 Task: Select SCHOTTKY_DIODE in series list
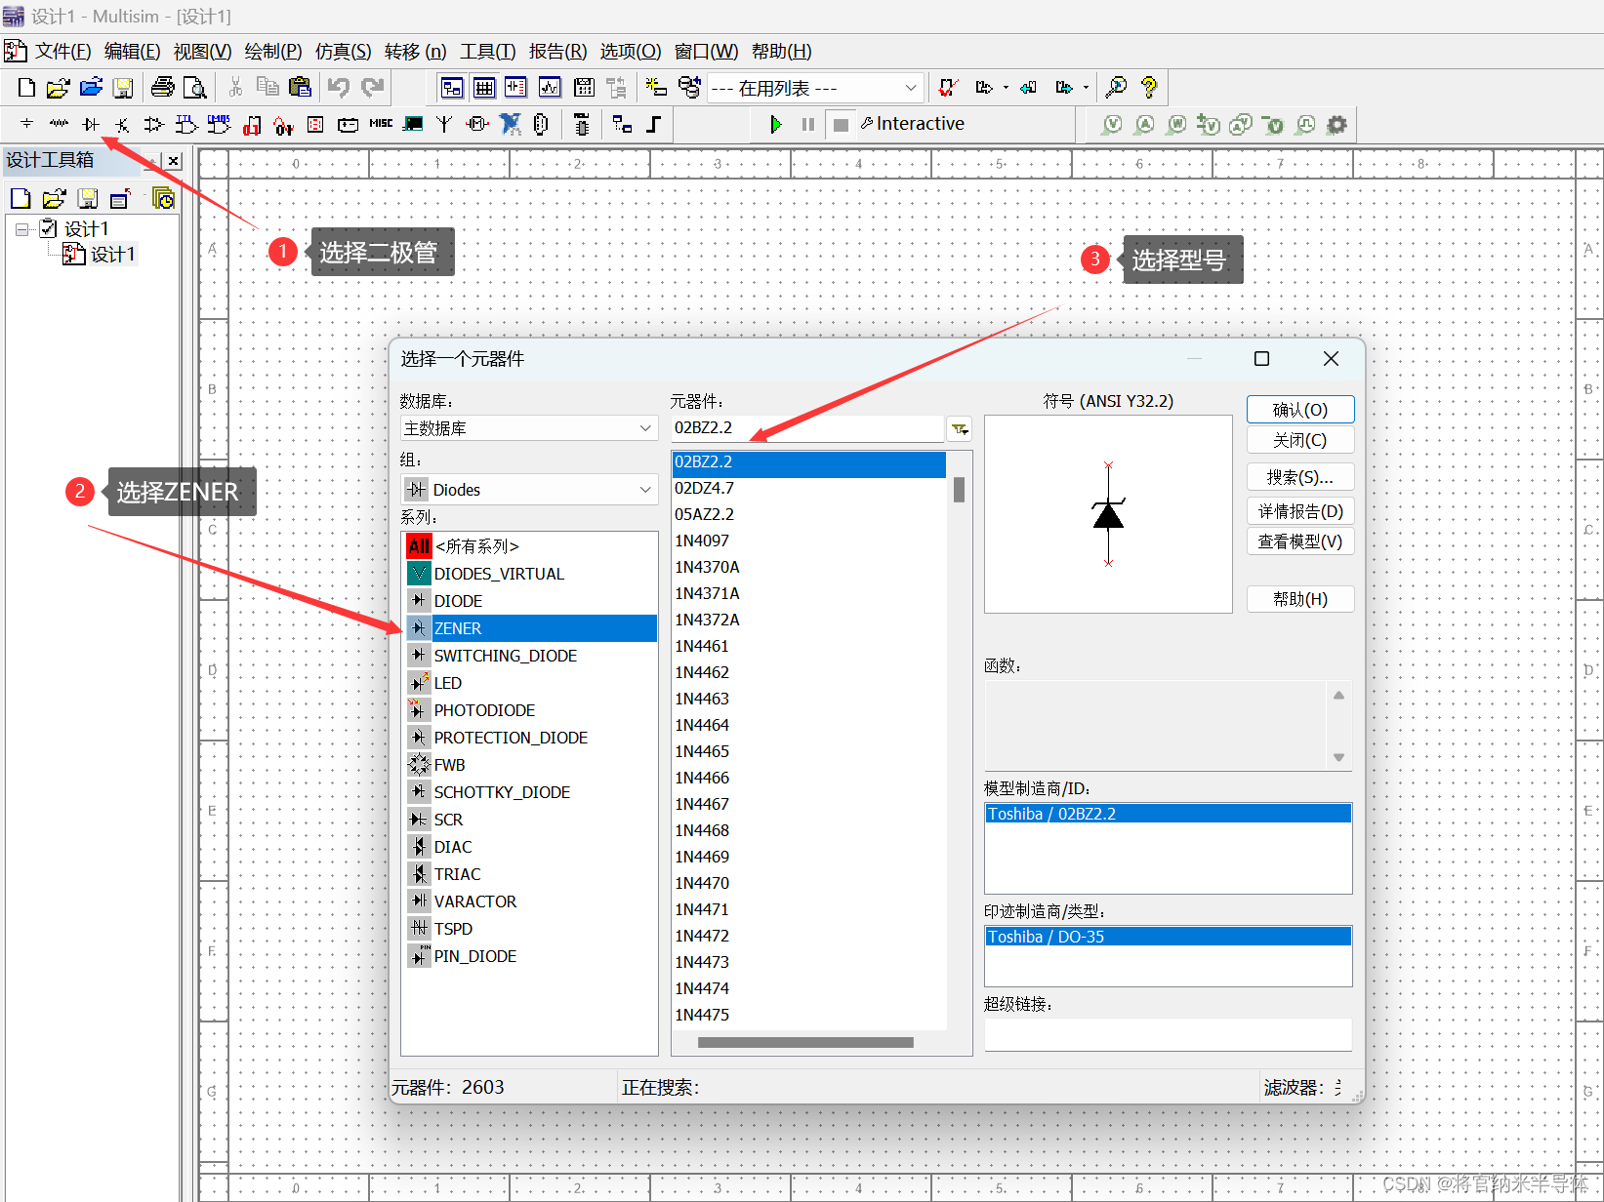502,792
